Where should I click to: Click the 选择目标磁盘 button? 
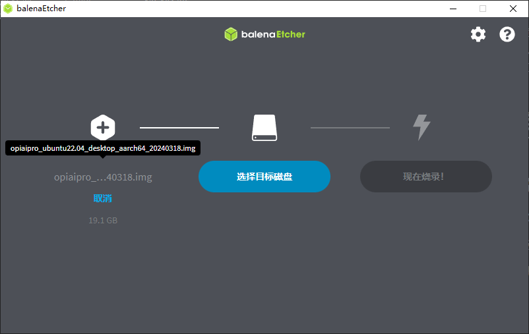tap(264, 177)
